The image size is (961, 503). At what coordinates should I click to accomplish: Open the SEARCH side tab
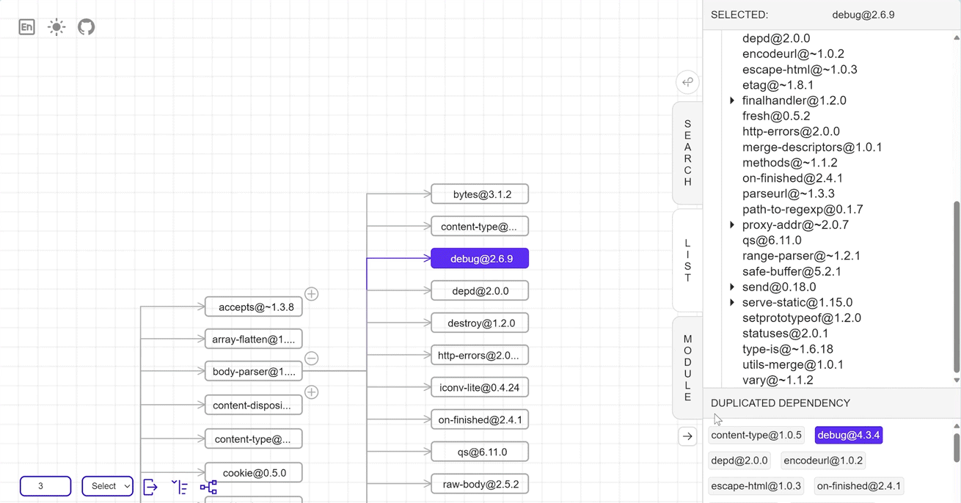coord(687,153)
